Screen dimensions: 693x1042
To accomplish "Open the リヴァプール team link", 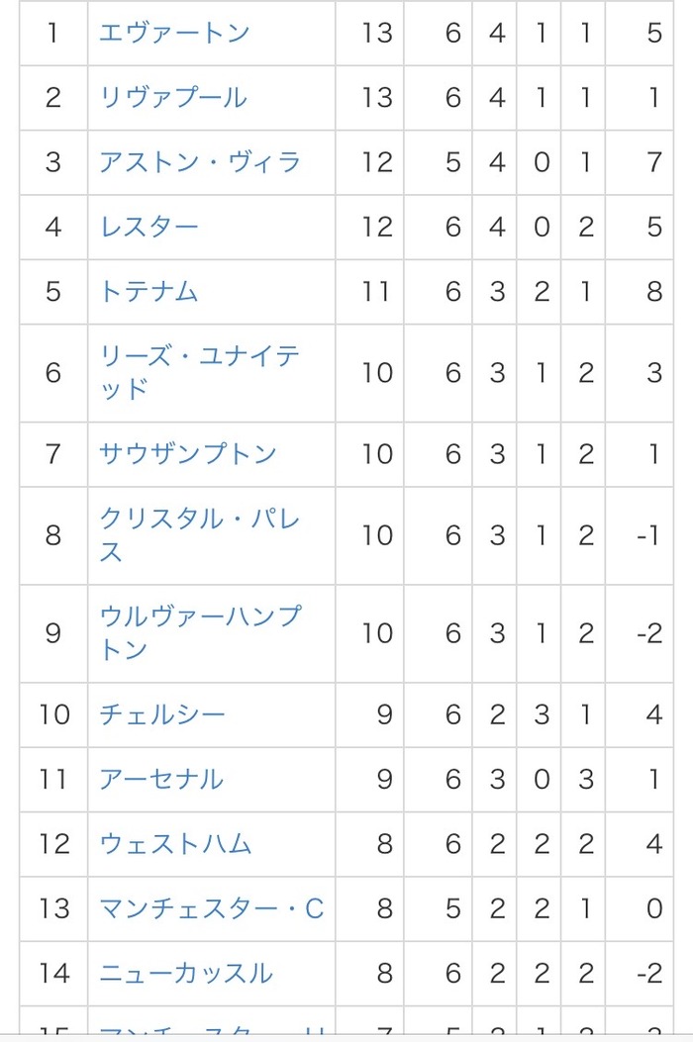I will tap(173, 98).
